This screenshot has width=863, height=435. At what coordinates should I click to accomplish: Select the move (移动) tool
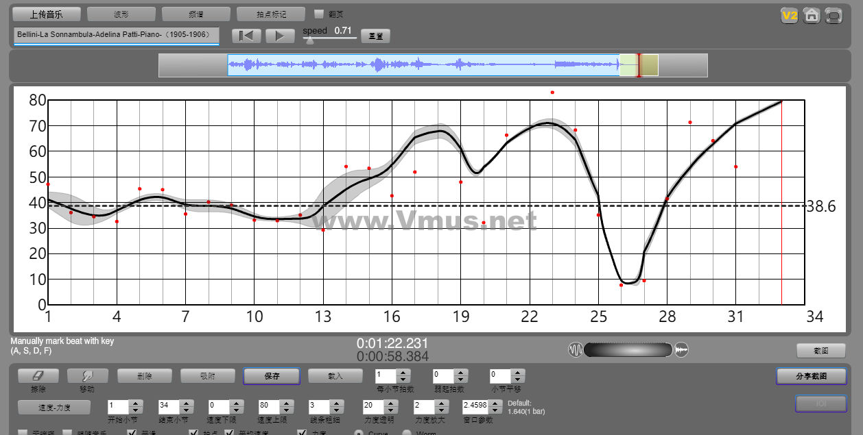click(87, 376)
